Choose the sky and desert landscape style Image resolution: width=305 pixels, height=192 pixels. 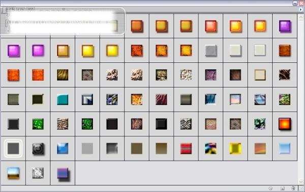pyautogui.click(x=13, y=173)
